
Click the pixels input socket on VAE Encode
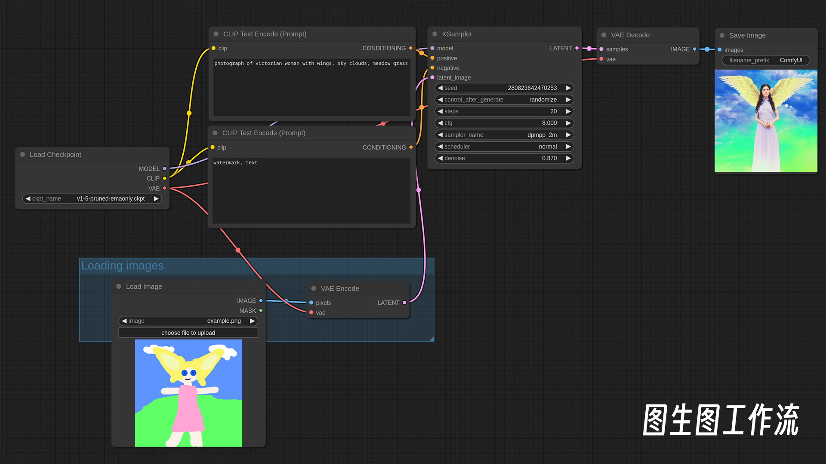pos(311,302)
